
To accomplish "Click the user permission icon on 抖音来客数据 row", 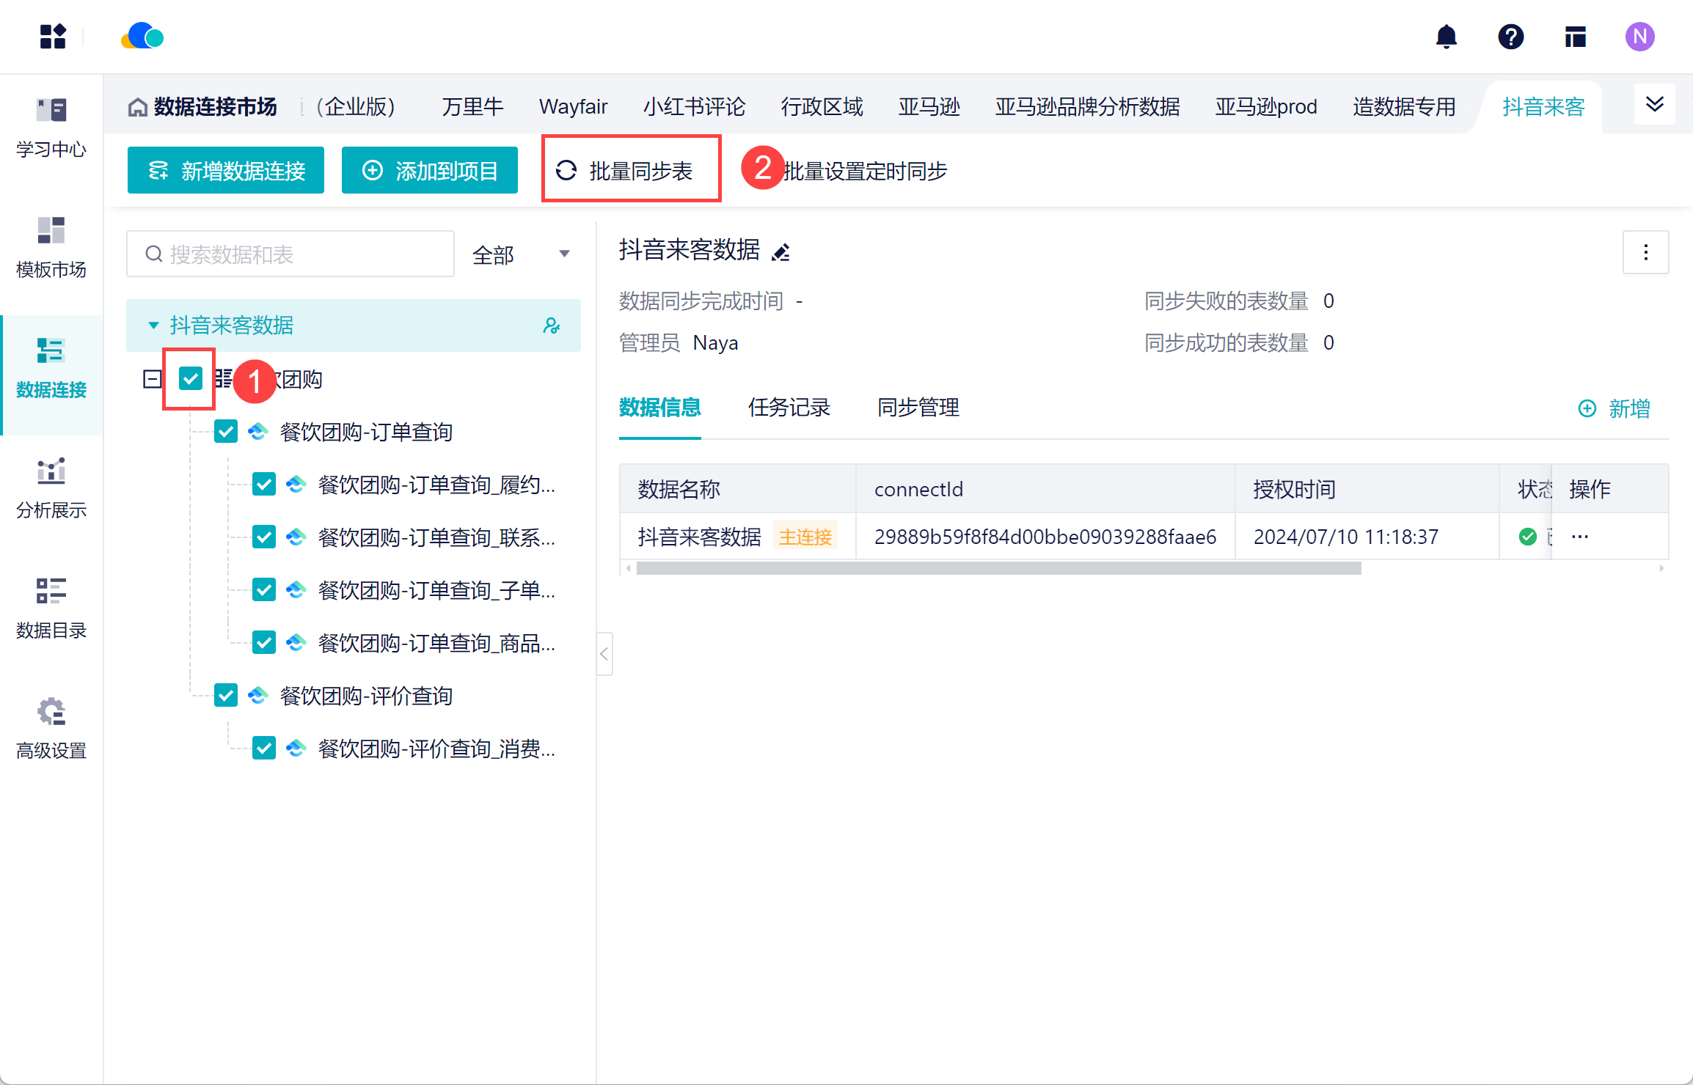I will point(552,325).
